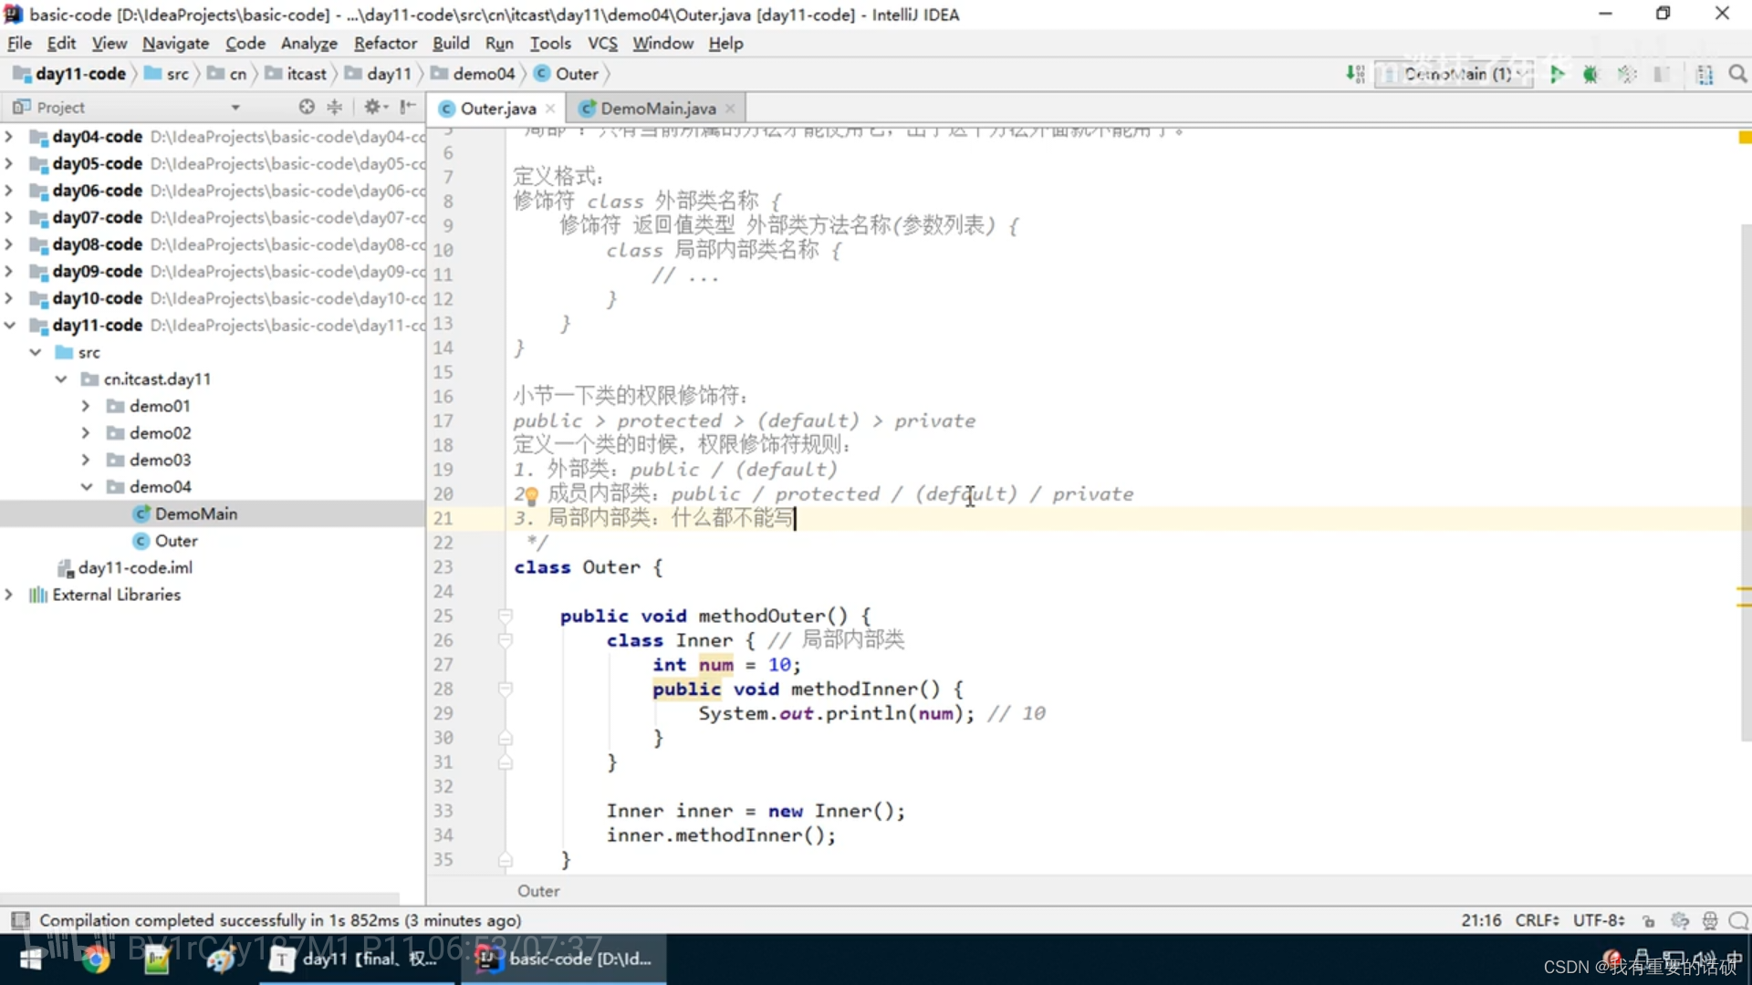Click the fold end marker on line 30

coord(506,738)
